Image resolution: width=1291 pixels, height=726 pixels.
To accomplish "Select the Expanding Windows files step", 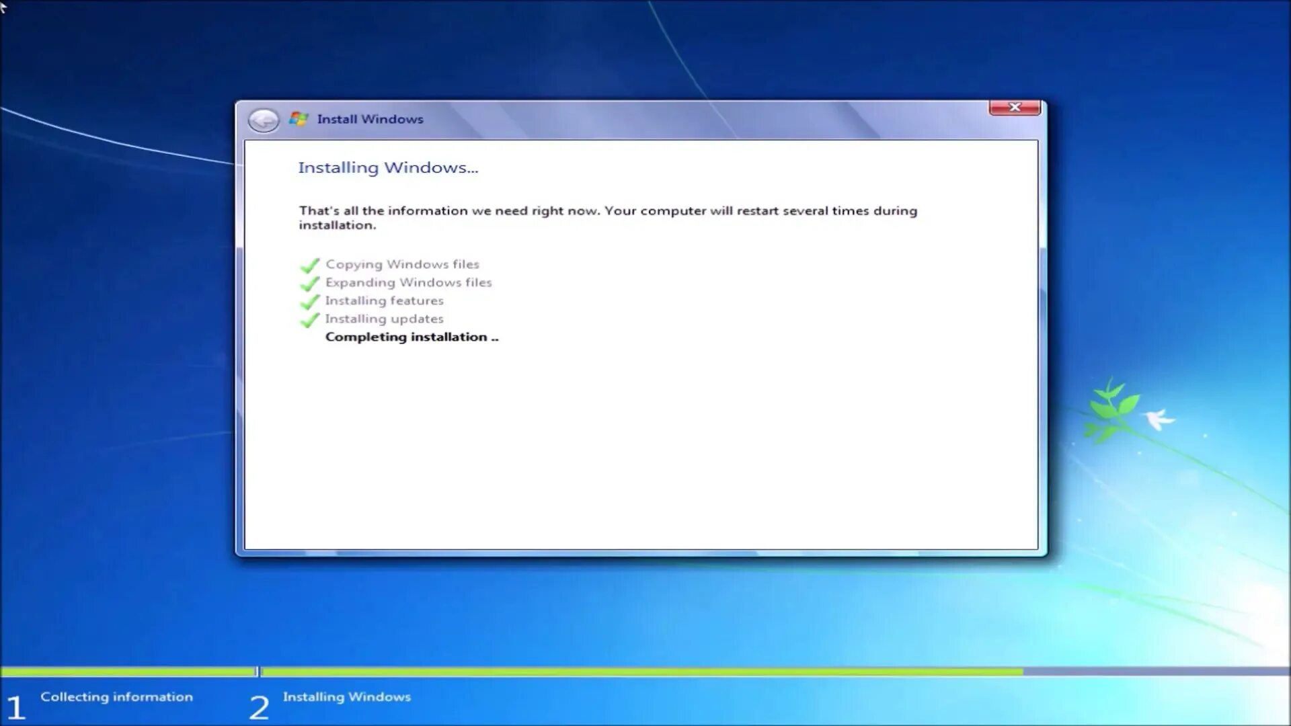I will click(408, 282).
